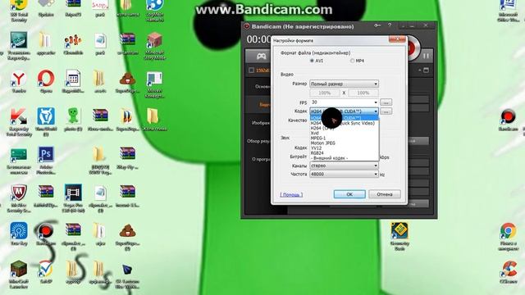The width and height of the screenshot is (525, 295).
Task: Select RGB24 codec option
Action: pos(344,153)
